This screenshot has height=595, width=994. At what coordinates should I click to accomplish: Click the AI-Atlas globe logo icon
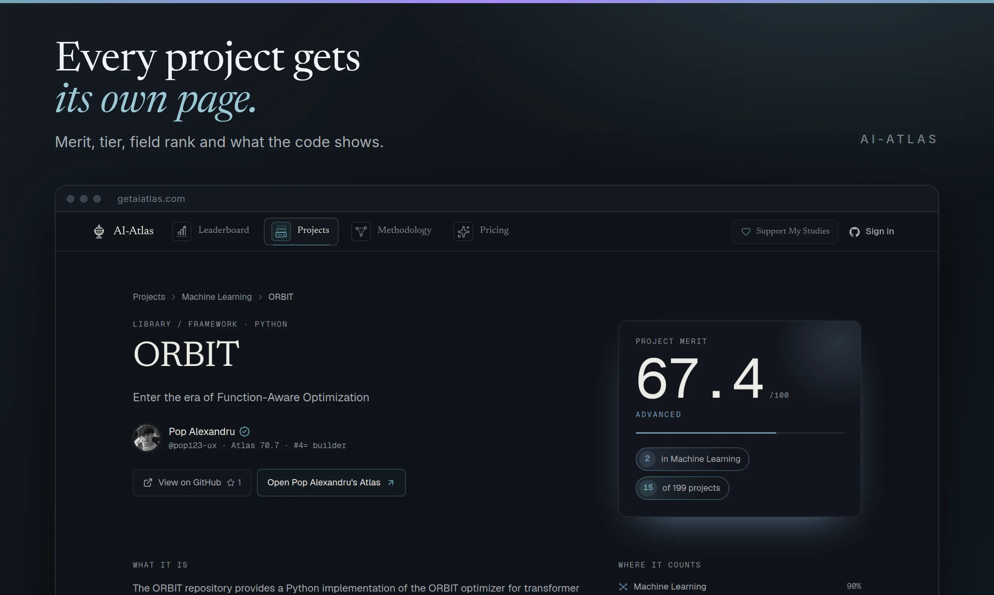pyautogui.click(x=99, y=231)
